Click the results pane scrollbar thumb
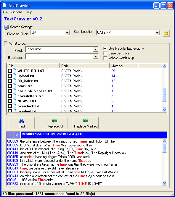 coord(164,148)
